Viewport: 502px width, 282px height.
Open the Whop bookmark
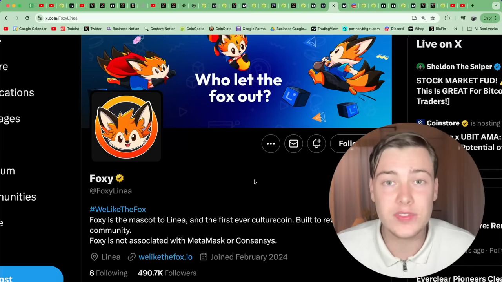point(416,29)
